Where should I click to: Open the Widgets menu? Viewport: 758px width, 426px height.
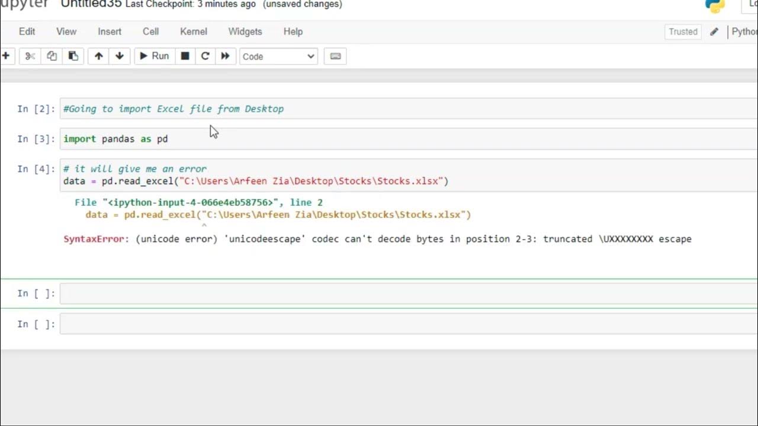coord(245,31)
